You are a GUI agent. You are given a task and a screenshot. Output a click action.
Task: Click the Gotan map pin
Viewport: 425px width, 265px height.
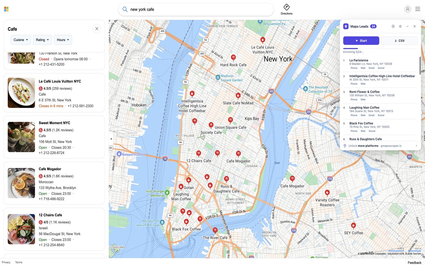point(189,181)
